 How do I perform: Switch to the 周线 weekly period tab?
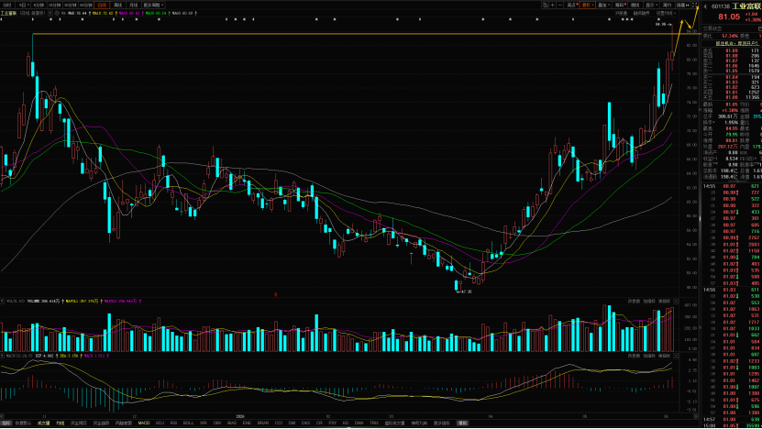pyautogui.click(x=117, y=5)
